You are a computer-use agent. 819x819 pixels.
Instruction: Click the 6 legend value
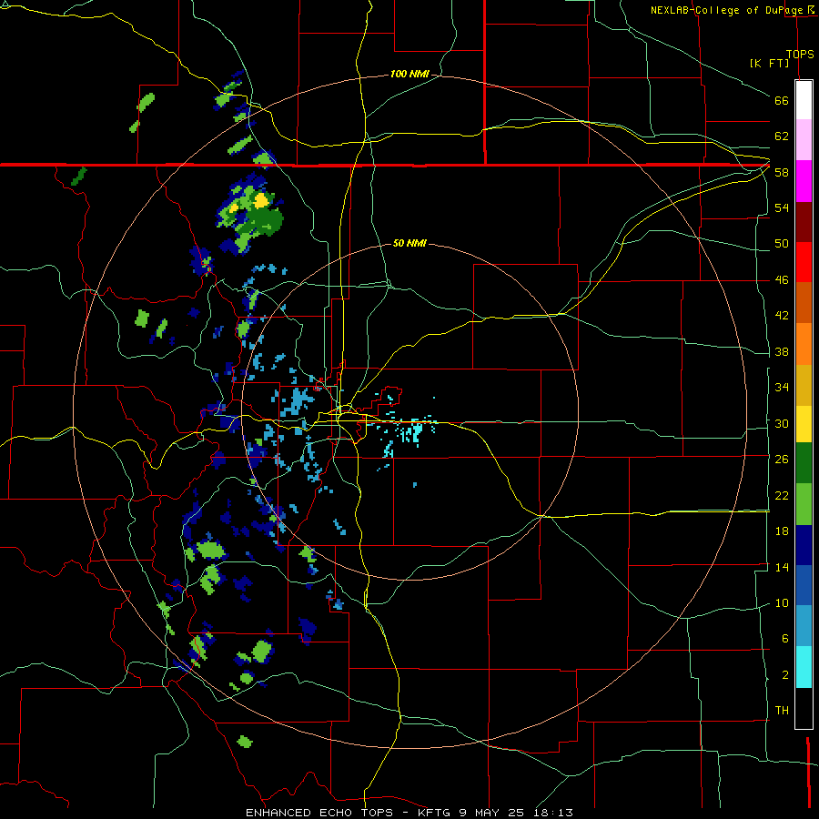point(785,639)
